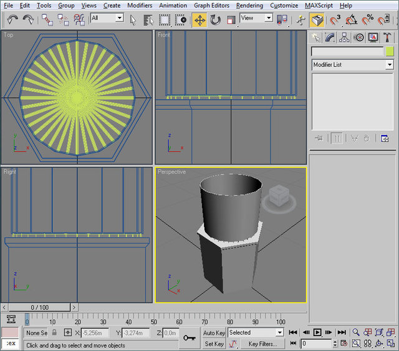Open the Rendering menu
The image size is (399, 351).
click(249, 6)
